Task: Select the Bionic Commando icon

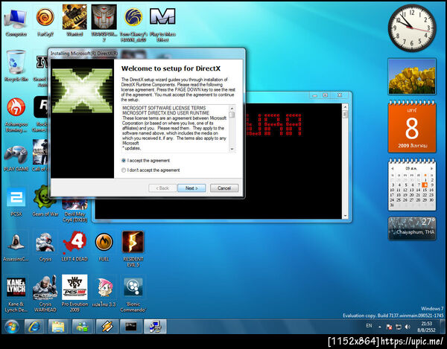Action: coord(133,295)
